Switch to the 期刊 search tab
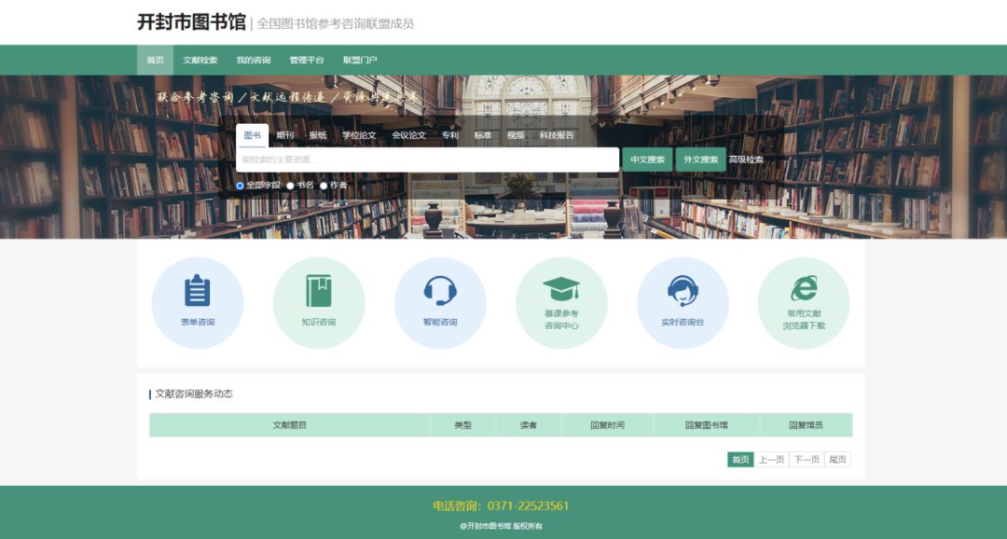This screenshot has width=1007, height=539. click(285, 135)
